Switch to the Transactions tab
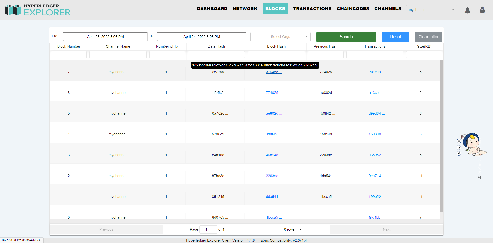Screen dimensions: 493x243 point(312,9)
